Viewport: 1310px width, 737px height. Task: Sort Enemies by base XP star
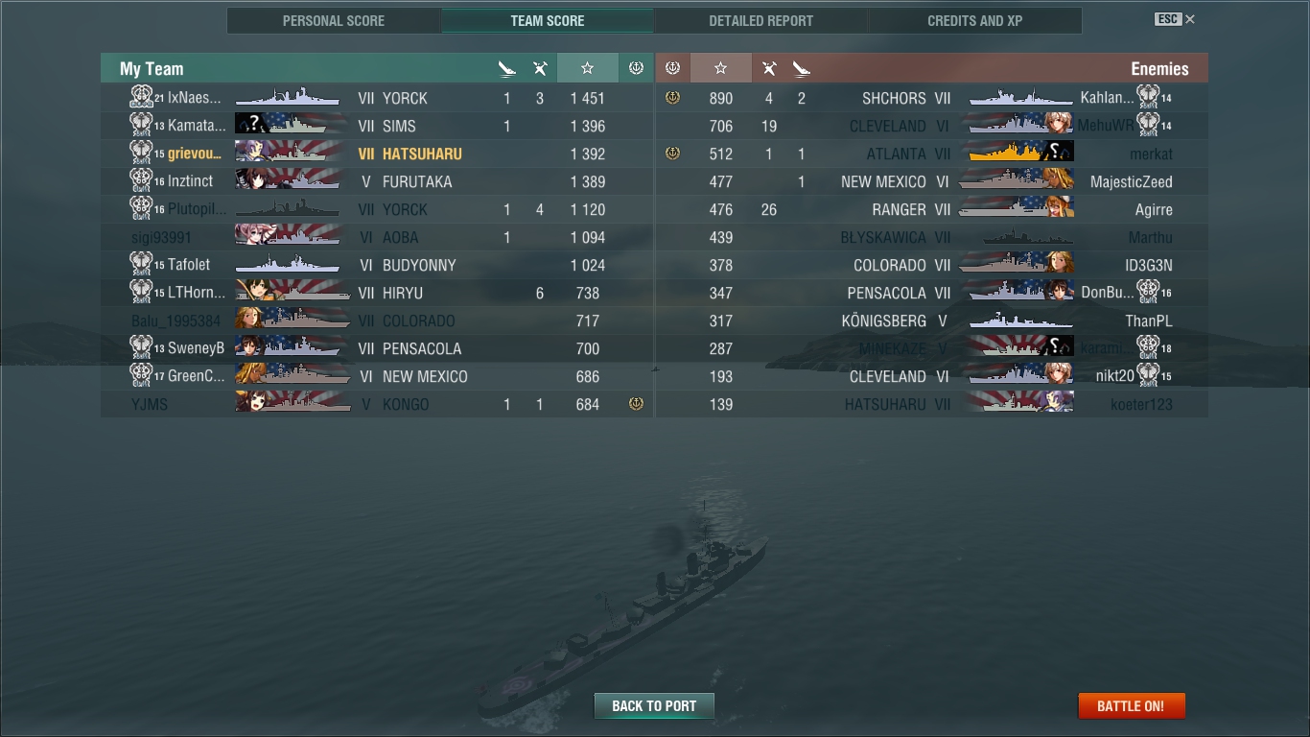point(720,68)
